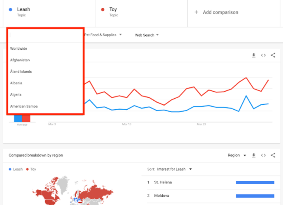Open St. Helena region result
Viewport: 283px width, 205px height.
pyautogui.click(x=163, y=182)
